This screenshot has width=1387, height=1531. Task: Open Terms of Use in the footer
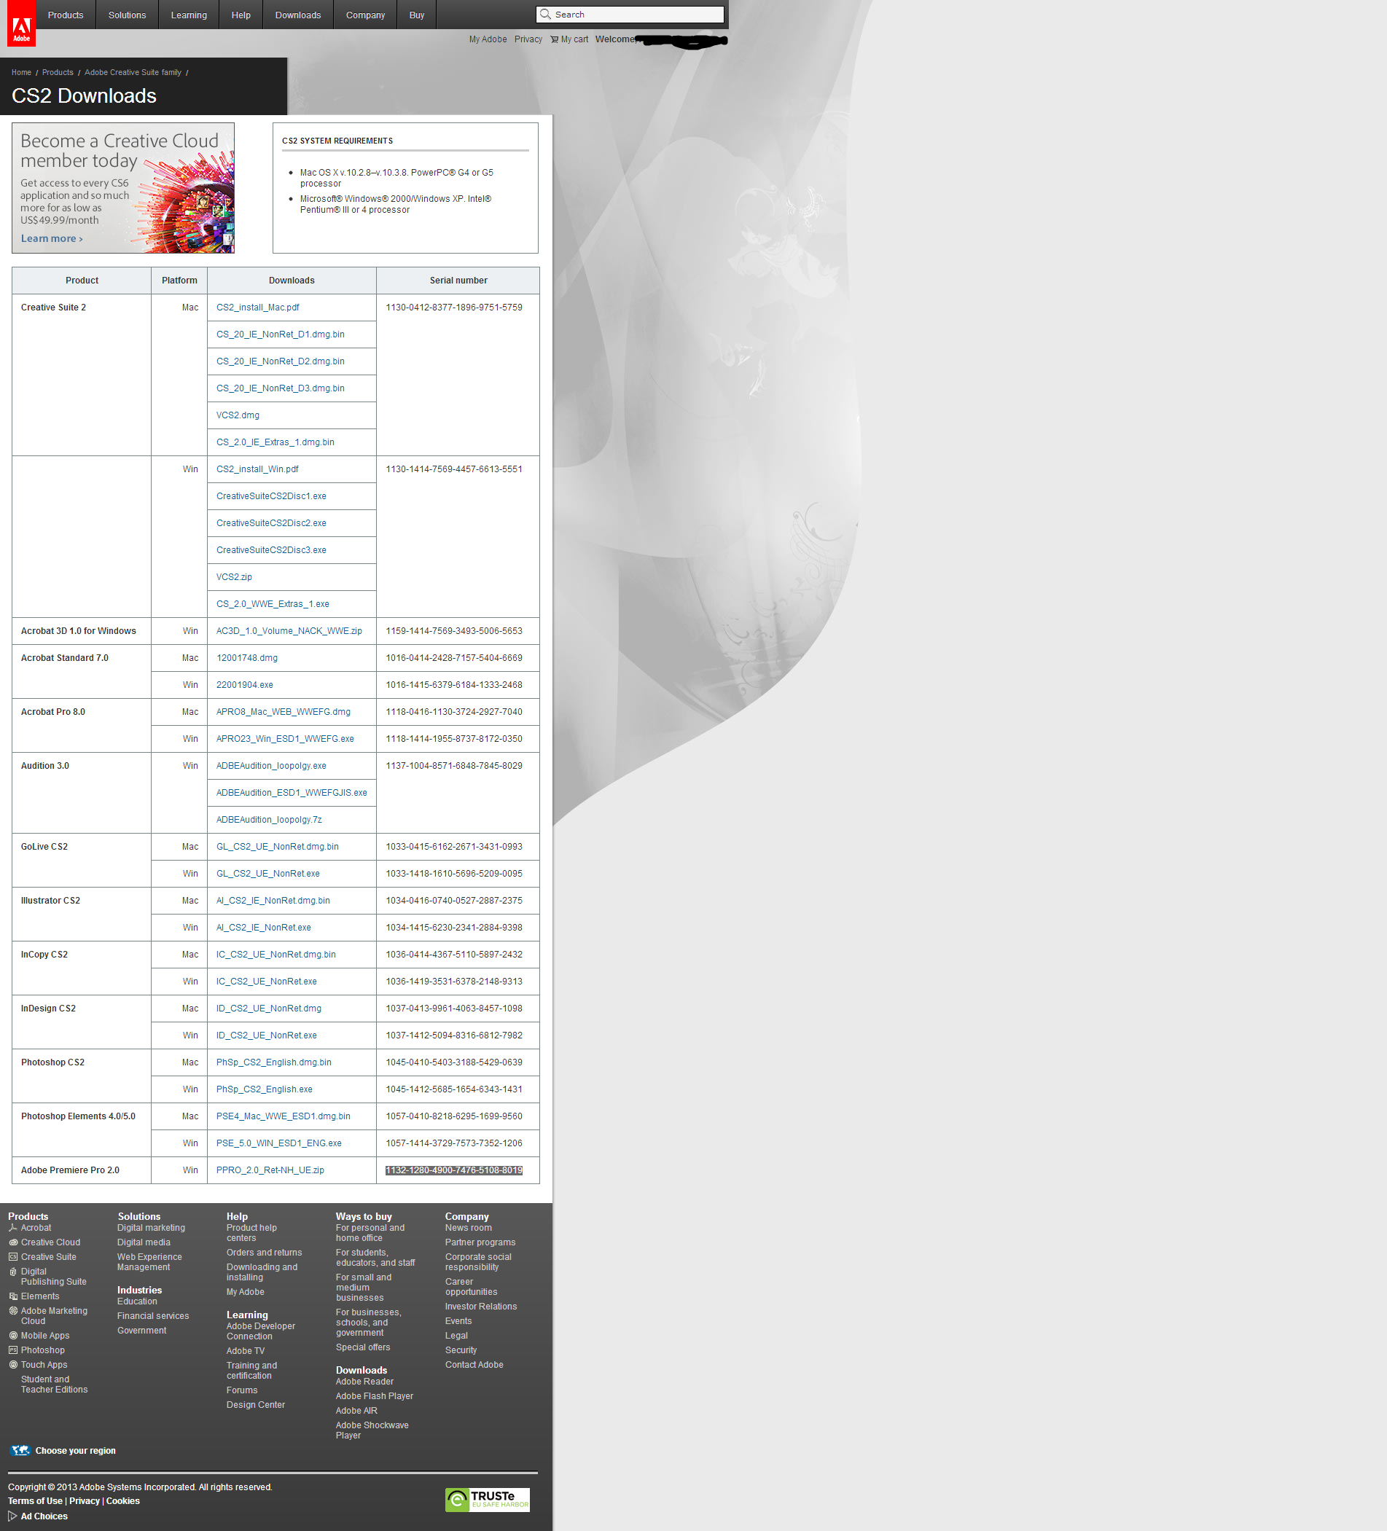35,1500
